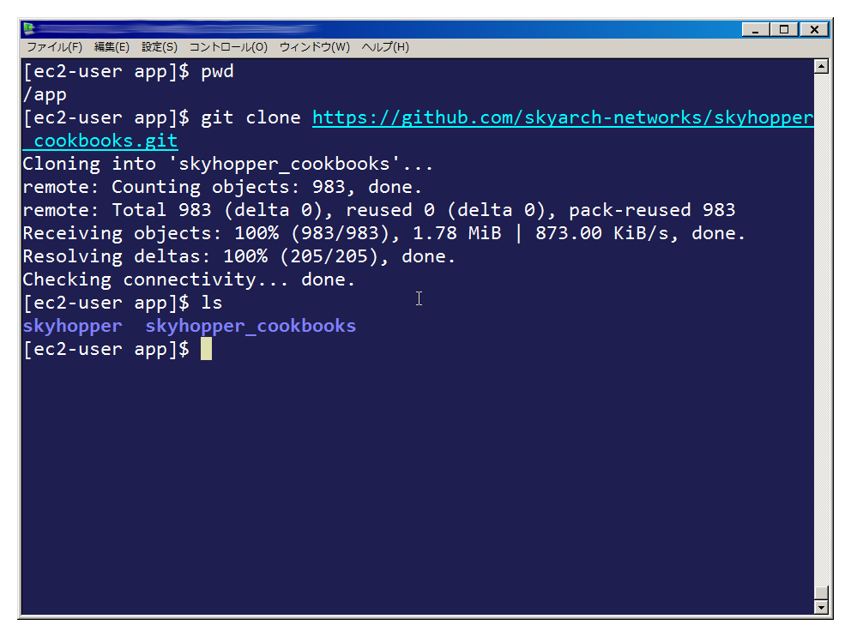The image size is (851, 637).
Task: Click the '873.00 KiB/s' transfer speed
Action: pos(602,233)
